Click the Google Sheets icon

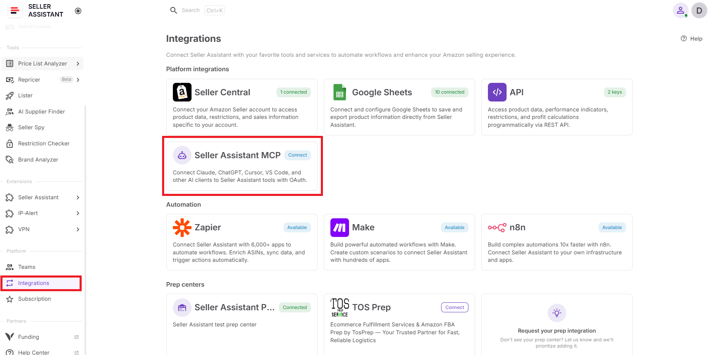click(x=340, y=92)
